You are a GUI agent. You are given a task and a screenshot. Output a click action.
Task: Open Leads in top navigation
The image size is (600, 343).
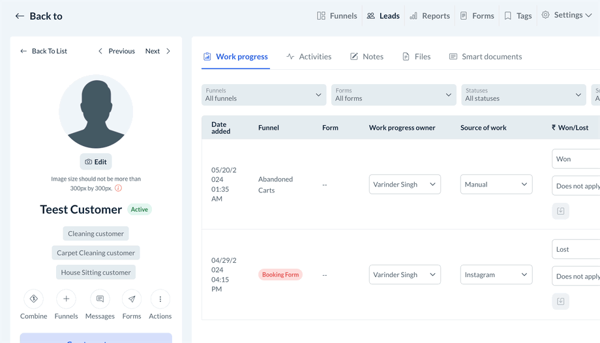click(383, 16)
